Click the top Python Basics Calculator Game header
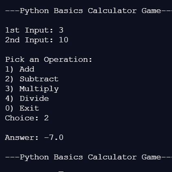Viewport: 172px width, 172px height. click(89, 11)
